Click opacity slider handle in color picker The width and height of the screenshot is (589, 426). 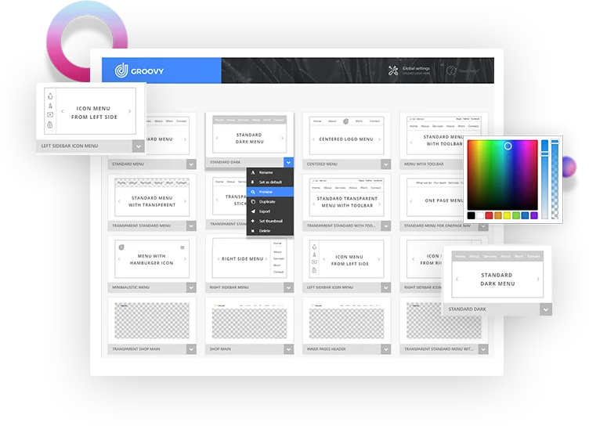click(x=555, y=142)
